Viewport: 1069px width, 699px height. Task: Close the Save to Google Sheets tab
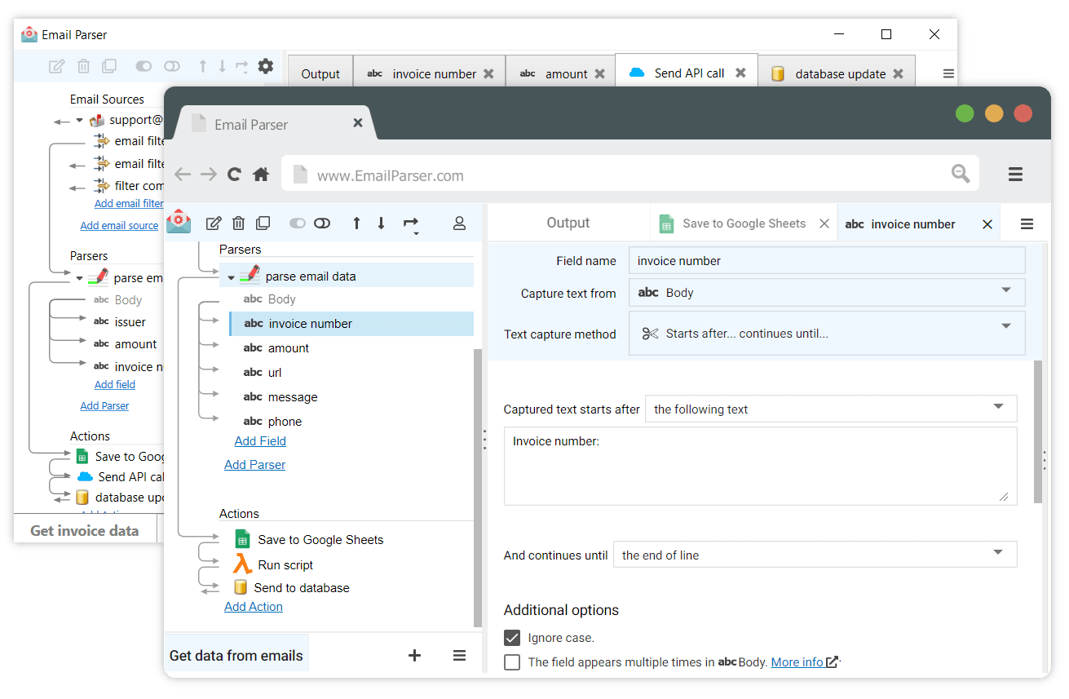(824, 223)
